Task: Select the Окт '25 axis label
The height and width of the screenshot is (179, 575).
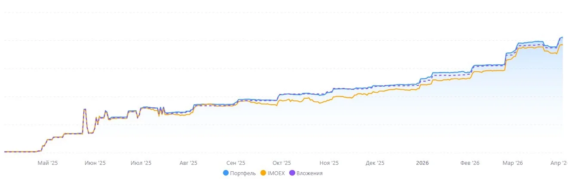Action: [x=281, y=163]
